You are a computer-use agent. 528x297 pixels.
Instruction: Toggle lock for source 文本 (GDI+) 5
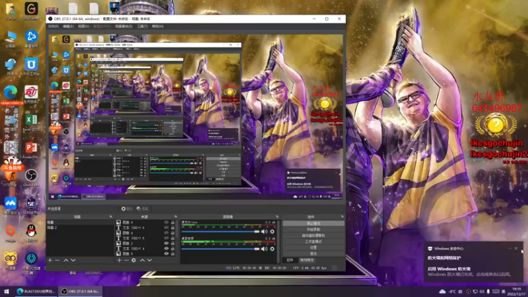click(x=173, y=238)
